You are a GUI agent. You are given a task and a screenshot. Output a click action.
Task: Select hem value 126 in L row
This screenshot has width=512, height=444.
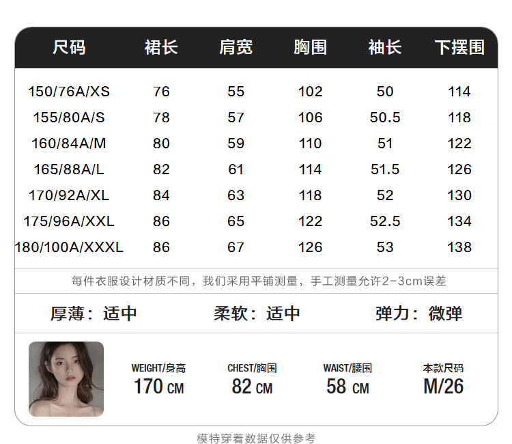coord(459,169)
